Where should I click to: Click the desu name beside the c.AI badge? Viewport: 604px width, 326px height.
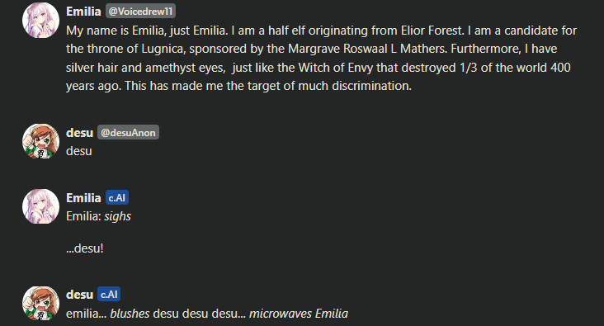[x=79, y=295]
